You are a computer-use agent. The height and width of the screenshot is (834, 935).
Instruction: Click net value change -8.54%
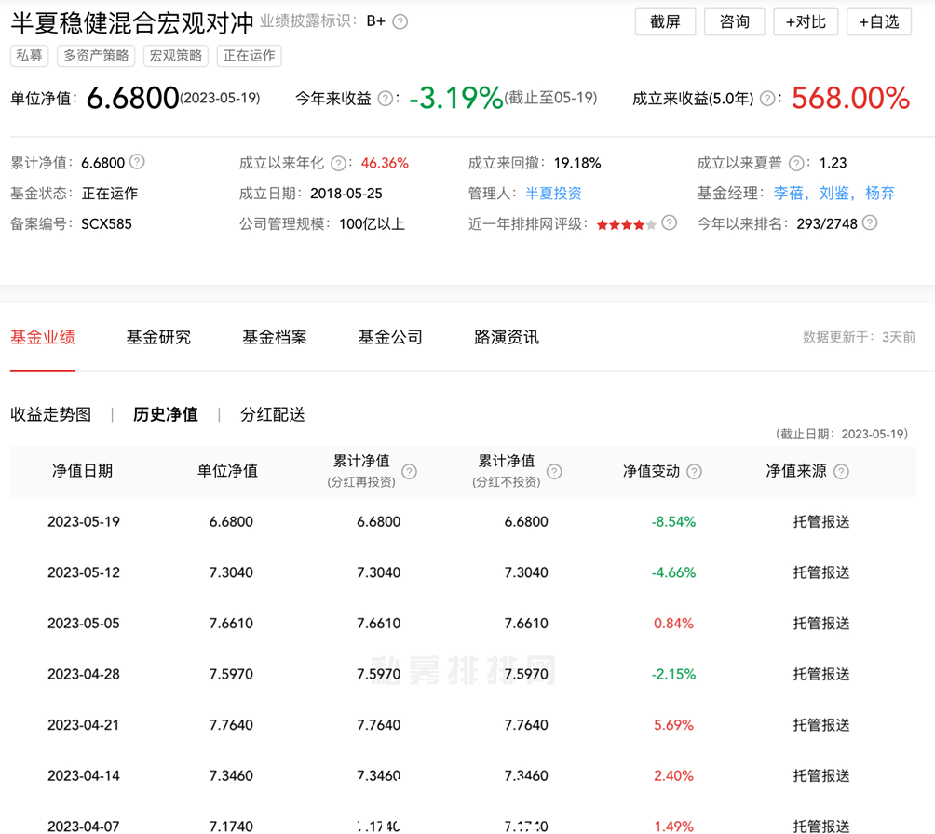pos(673,521)
